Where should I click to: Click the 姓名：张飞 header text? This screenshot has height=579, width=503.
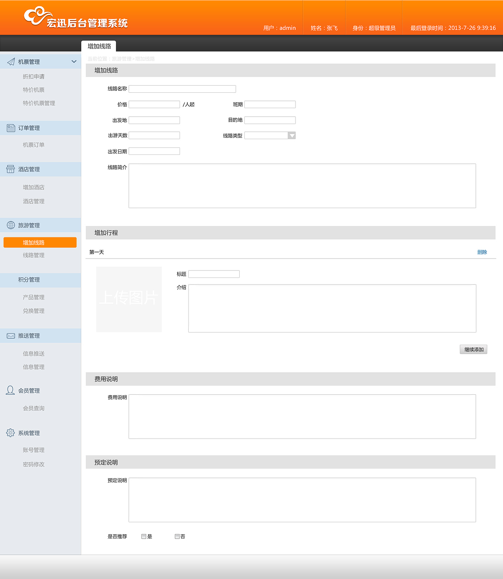(324, 28)
